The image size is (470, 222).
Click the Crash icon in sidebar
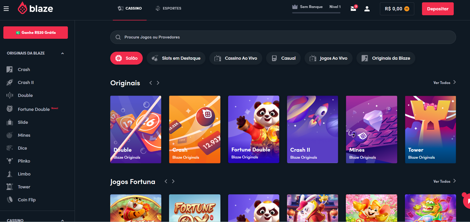click(10, 70)
